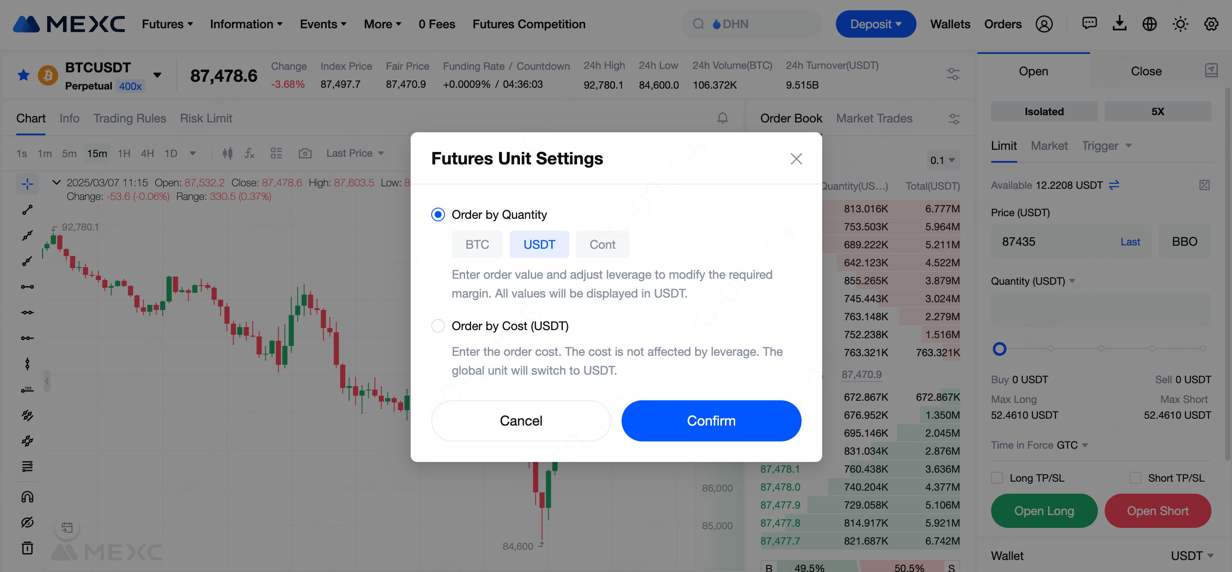Confirm the Futures Unit Settings

[711, 420]
